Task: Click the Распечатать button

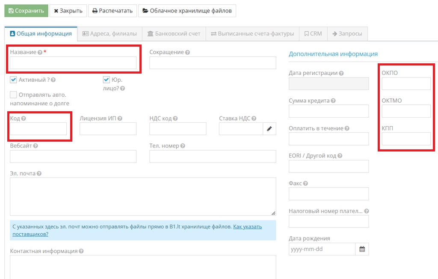Action: 112,11
